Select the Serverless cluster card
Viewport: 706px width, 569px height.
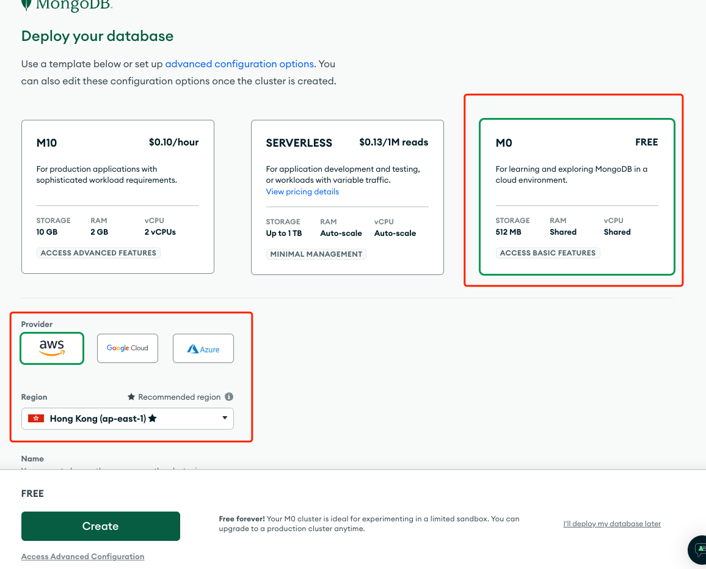coord(347,197)
